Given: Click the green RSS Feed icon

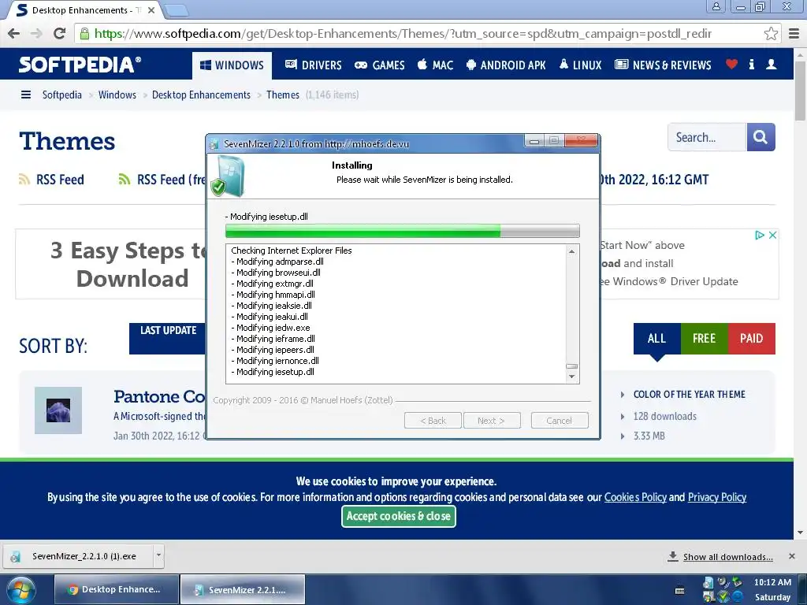Looking at the screenshot, I should click(124, 180).
